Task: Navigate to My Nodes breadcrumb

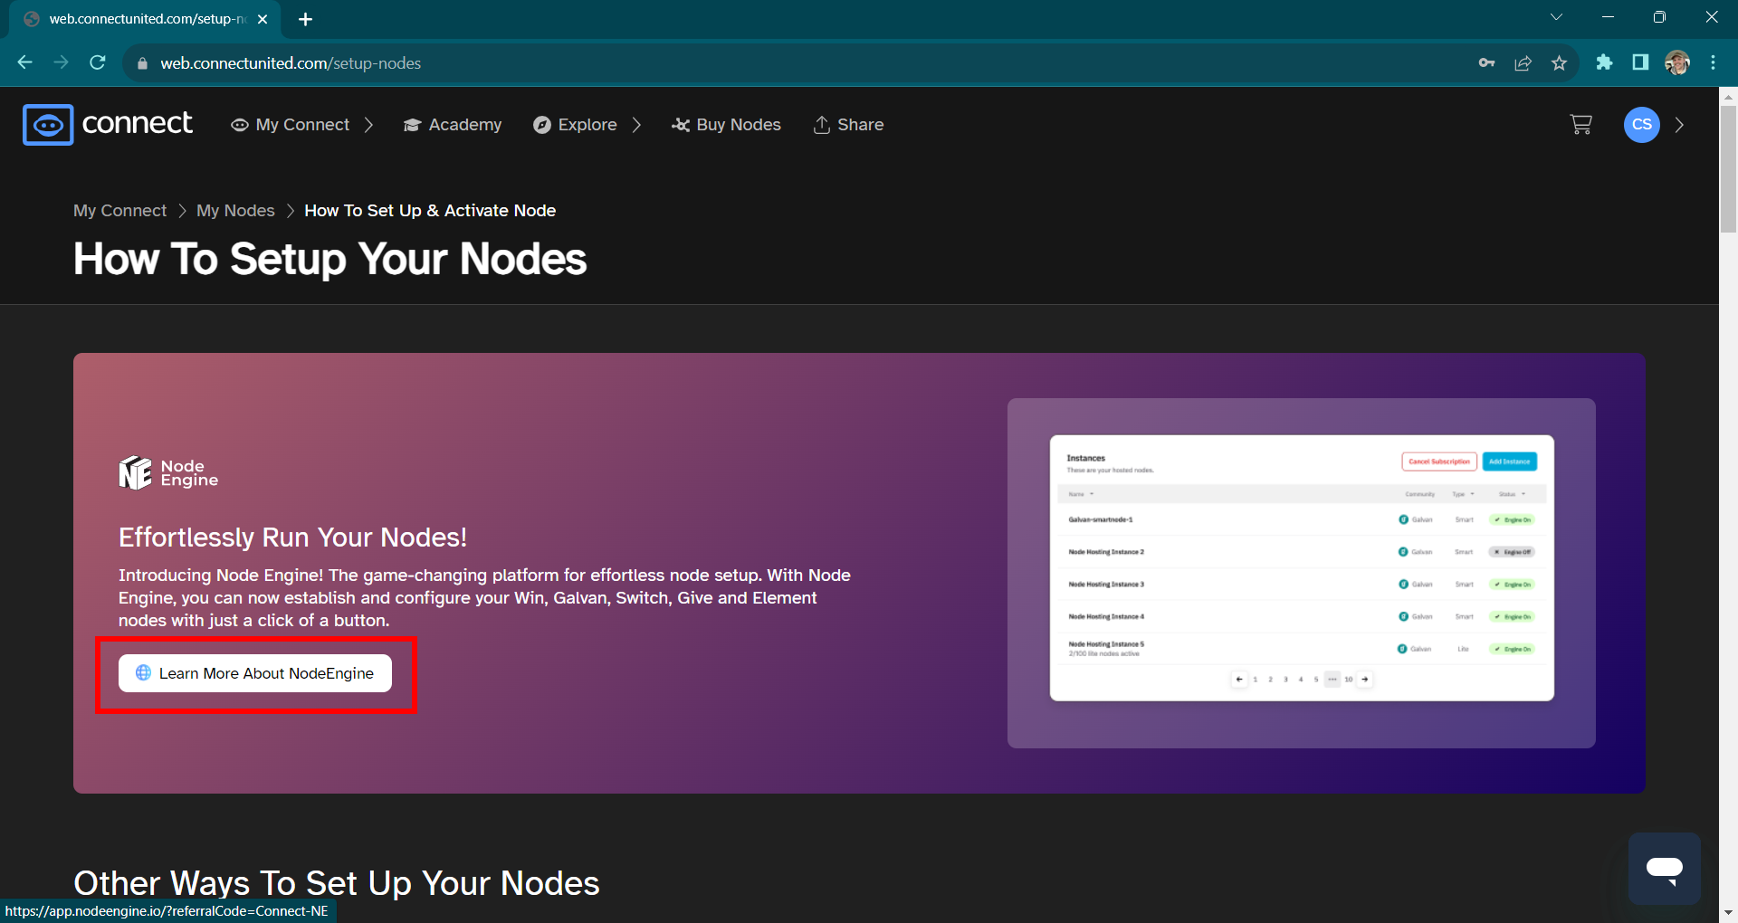Action: pyautogui.click(x=235, y=211)
